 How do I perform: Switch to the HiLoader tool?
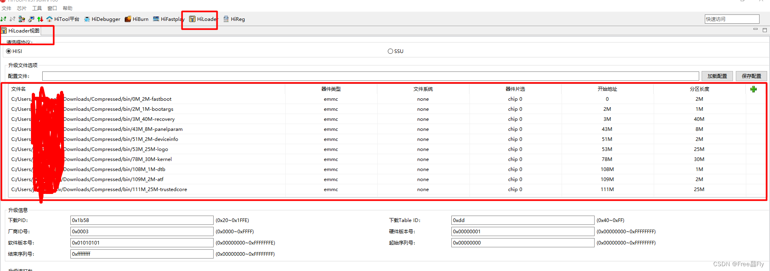(204, 19)
